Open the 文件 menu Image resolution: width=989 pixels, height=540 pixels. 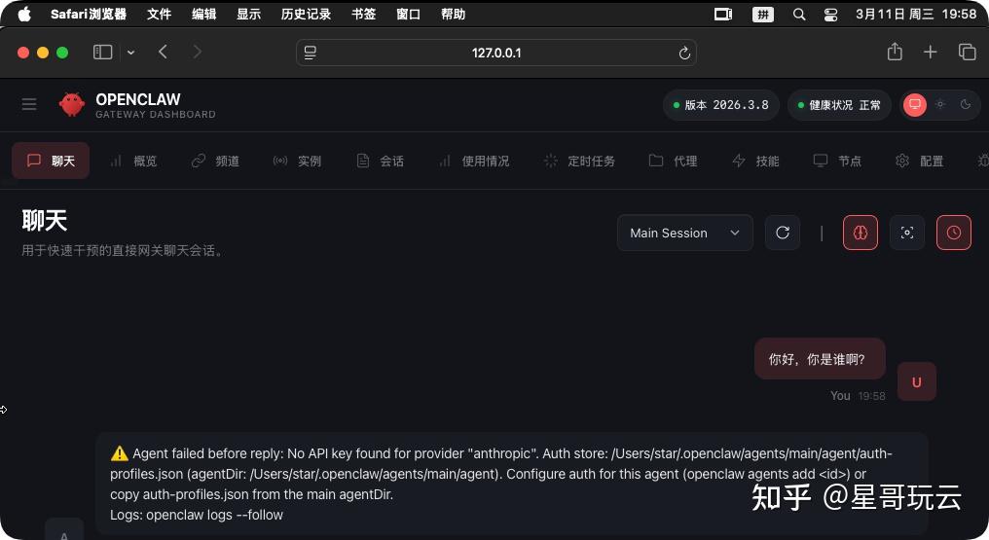click(159, 14)
